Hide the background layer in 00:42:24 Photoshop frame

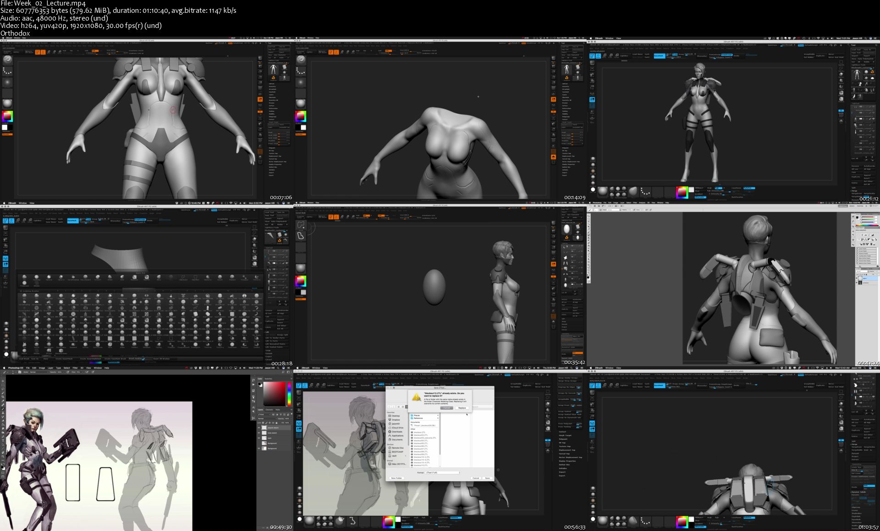tap(857, 282)
